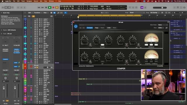The height and width of the screenshot is (105, 187).
Task: Select the DRUMS track in track list
Action: (46, 63)
